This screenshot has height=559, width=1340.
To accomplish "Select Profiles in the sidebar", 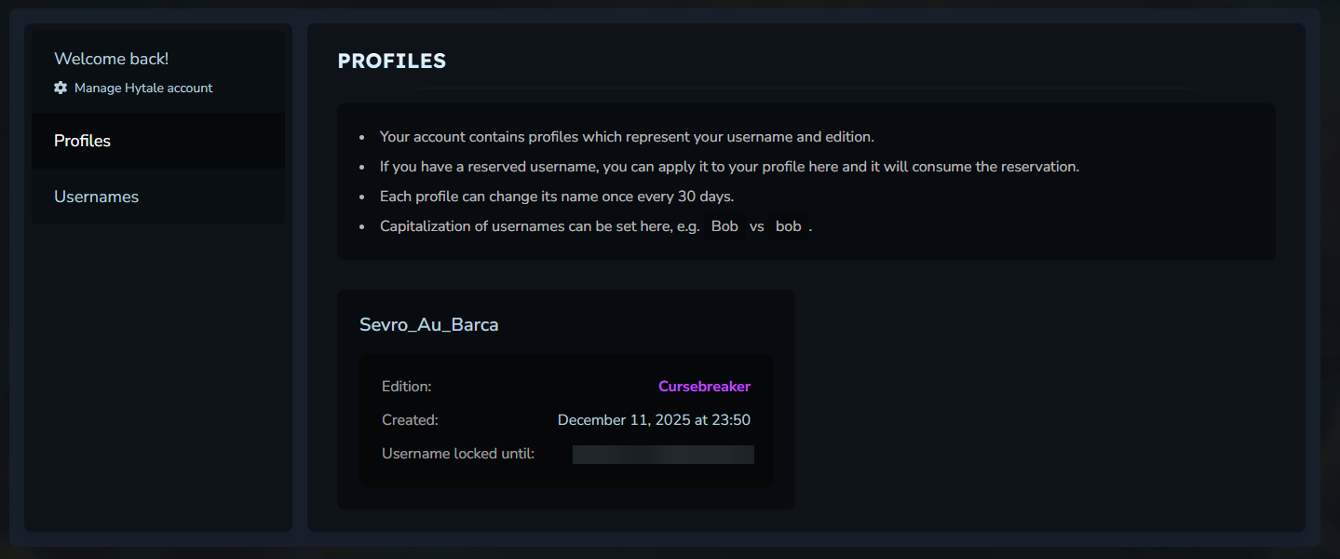I will pos(83,141).
